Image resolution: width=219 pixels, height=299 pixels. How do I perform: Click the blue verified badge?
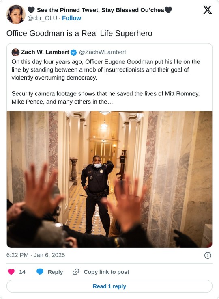pyautogui.click(x=74, y=52)
